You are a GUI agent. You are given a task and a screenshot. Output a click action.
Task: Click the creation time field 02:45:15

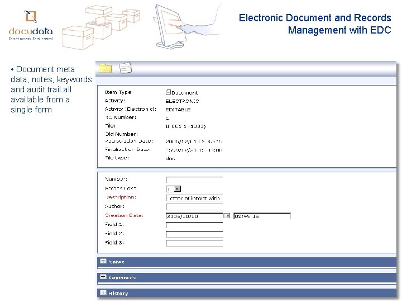coord(262,216)
